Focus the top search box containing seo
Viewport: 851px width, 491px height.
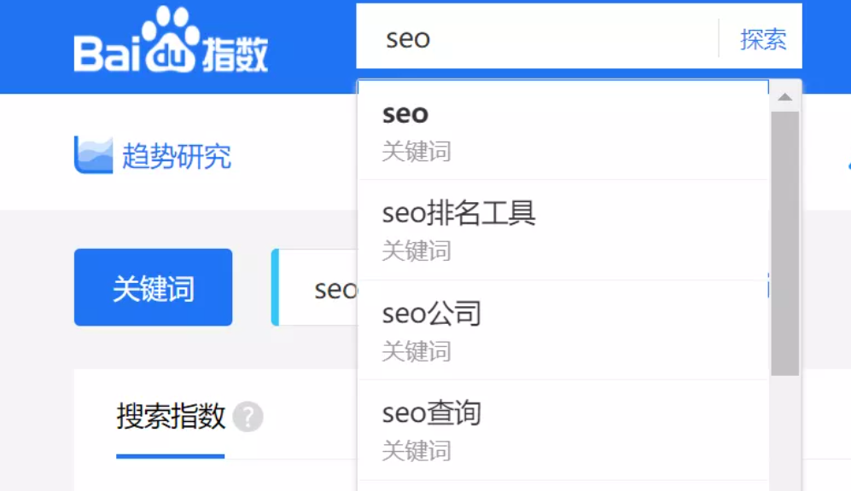[538, 39]
